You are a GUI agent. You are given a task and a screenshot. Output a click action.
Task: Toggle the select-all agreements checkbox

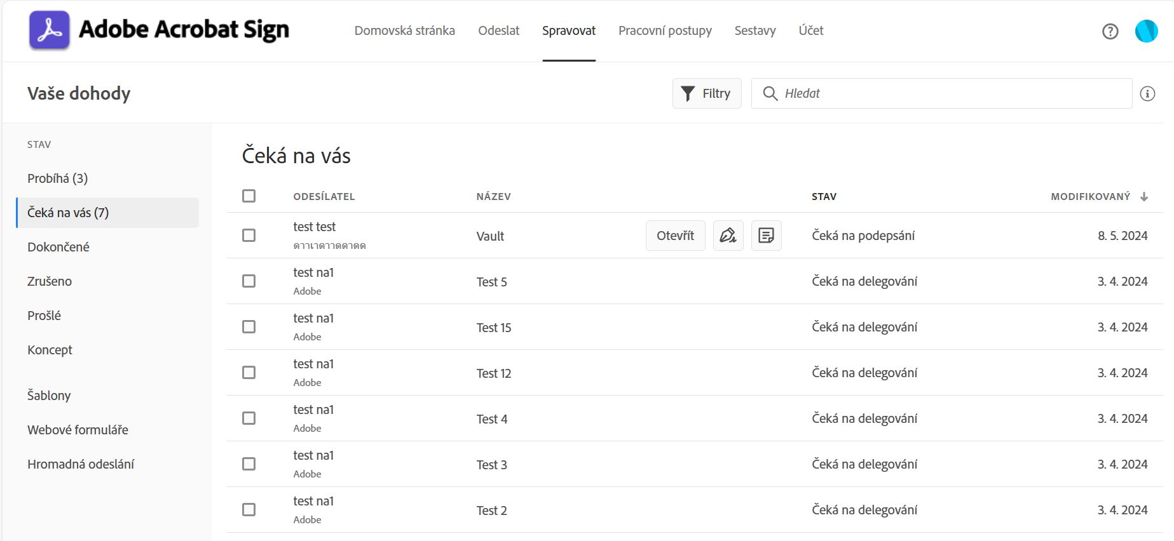click(249, 196)
